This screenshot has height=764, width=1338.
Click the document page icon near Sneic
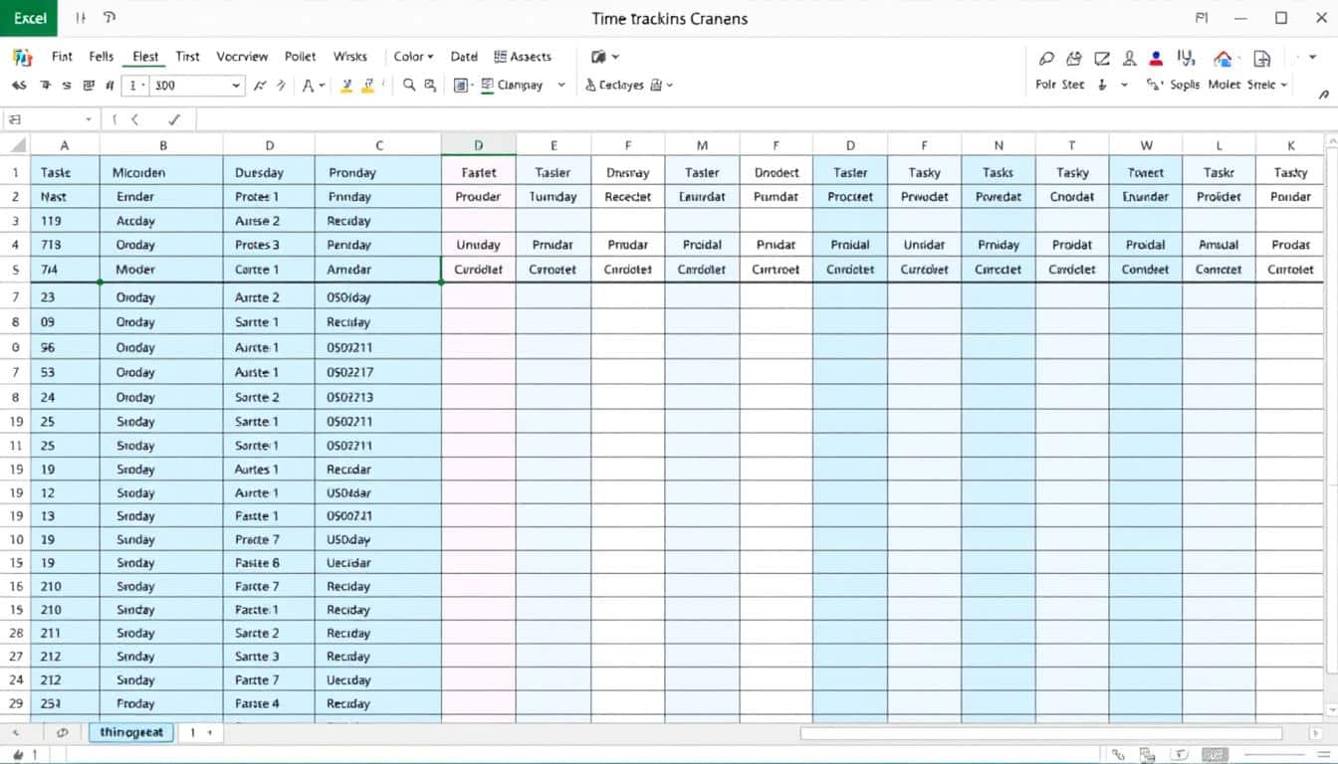click(x=1261, y=59)
